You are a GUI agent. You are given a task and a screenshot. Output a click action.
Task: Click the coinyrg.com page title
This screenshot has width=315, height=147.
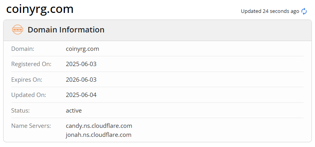tap(40, 9)
